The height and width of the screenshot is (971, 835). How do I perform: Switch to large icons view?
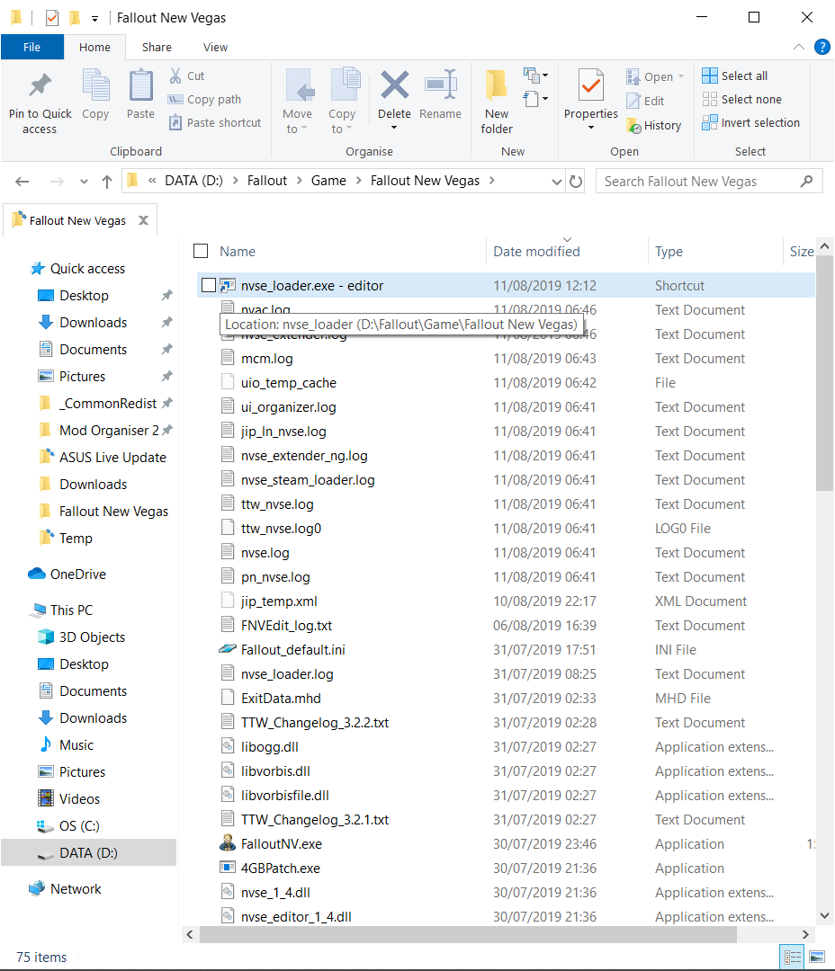click(817, 958)
